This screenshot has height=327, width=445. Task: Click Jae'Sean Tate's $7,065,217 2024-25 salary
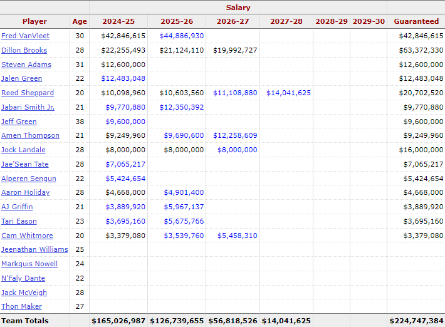(125, 164)
